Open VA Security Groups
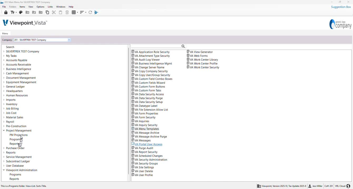353x189 pixels. [x=146, y=163]
